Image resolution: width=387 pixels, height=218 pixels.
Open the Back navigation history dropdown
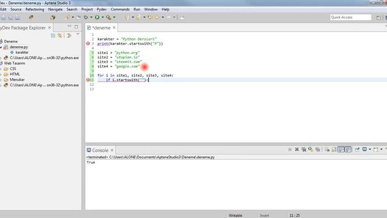coord(163,18)
